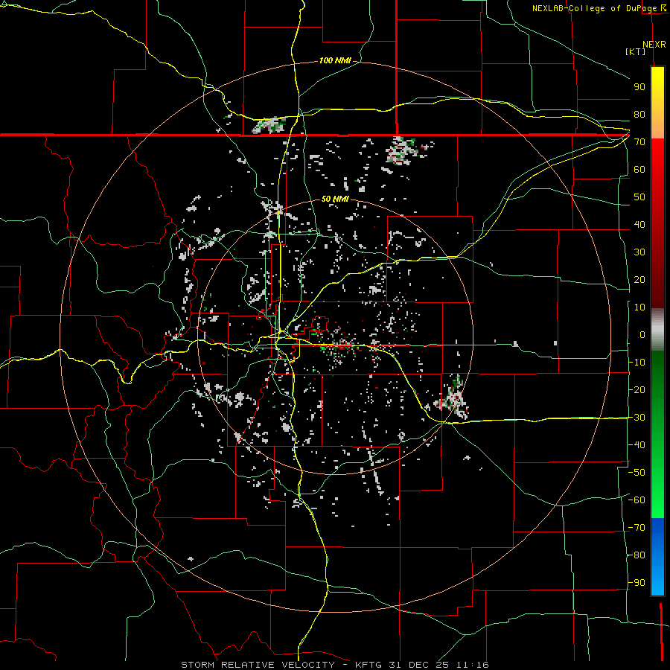Click the -20 scale value

636,389
